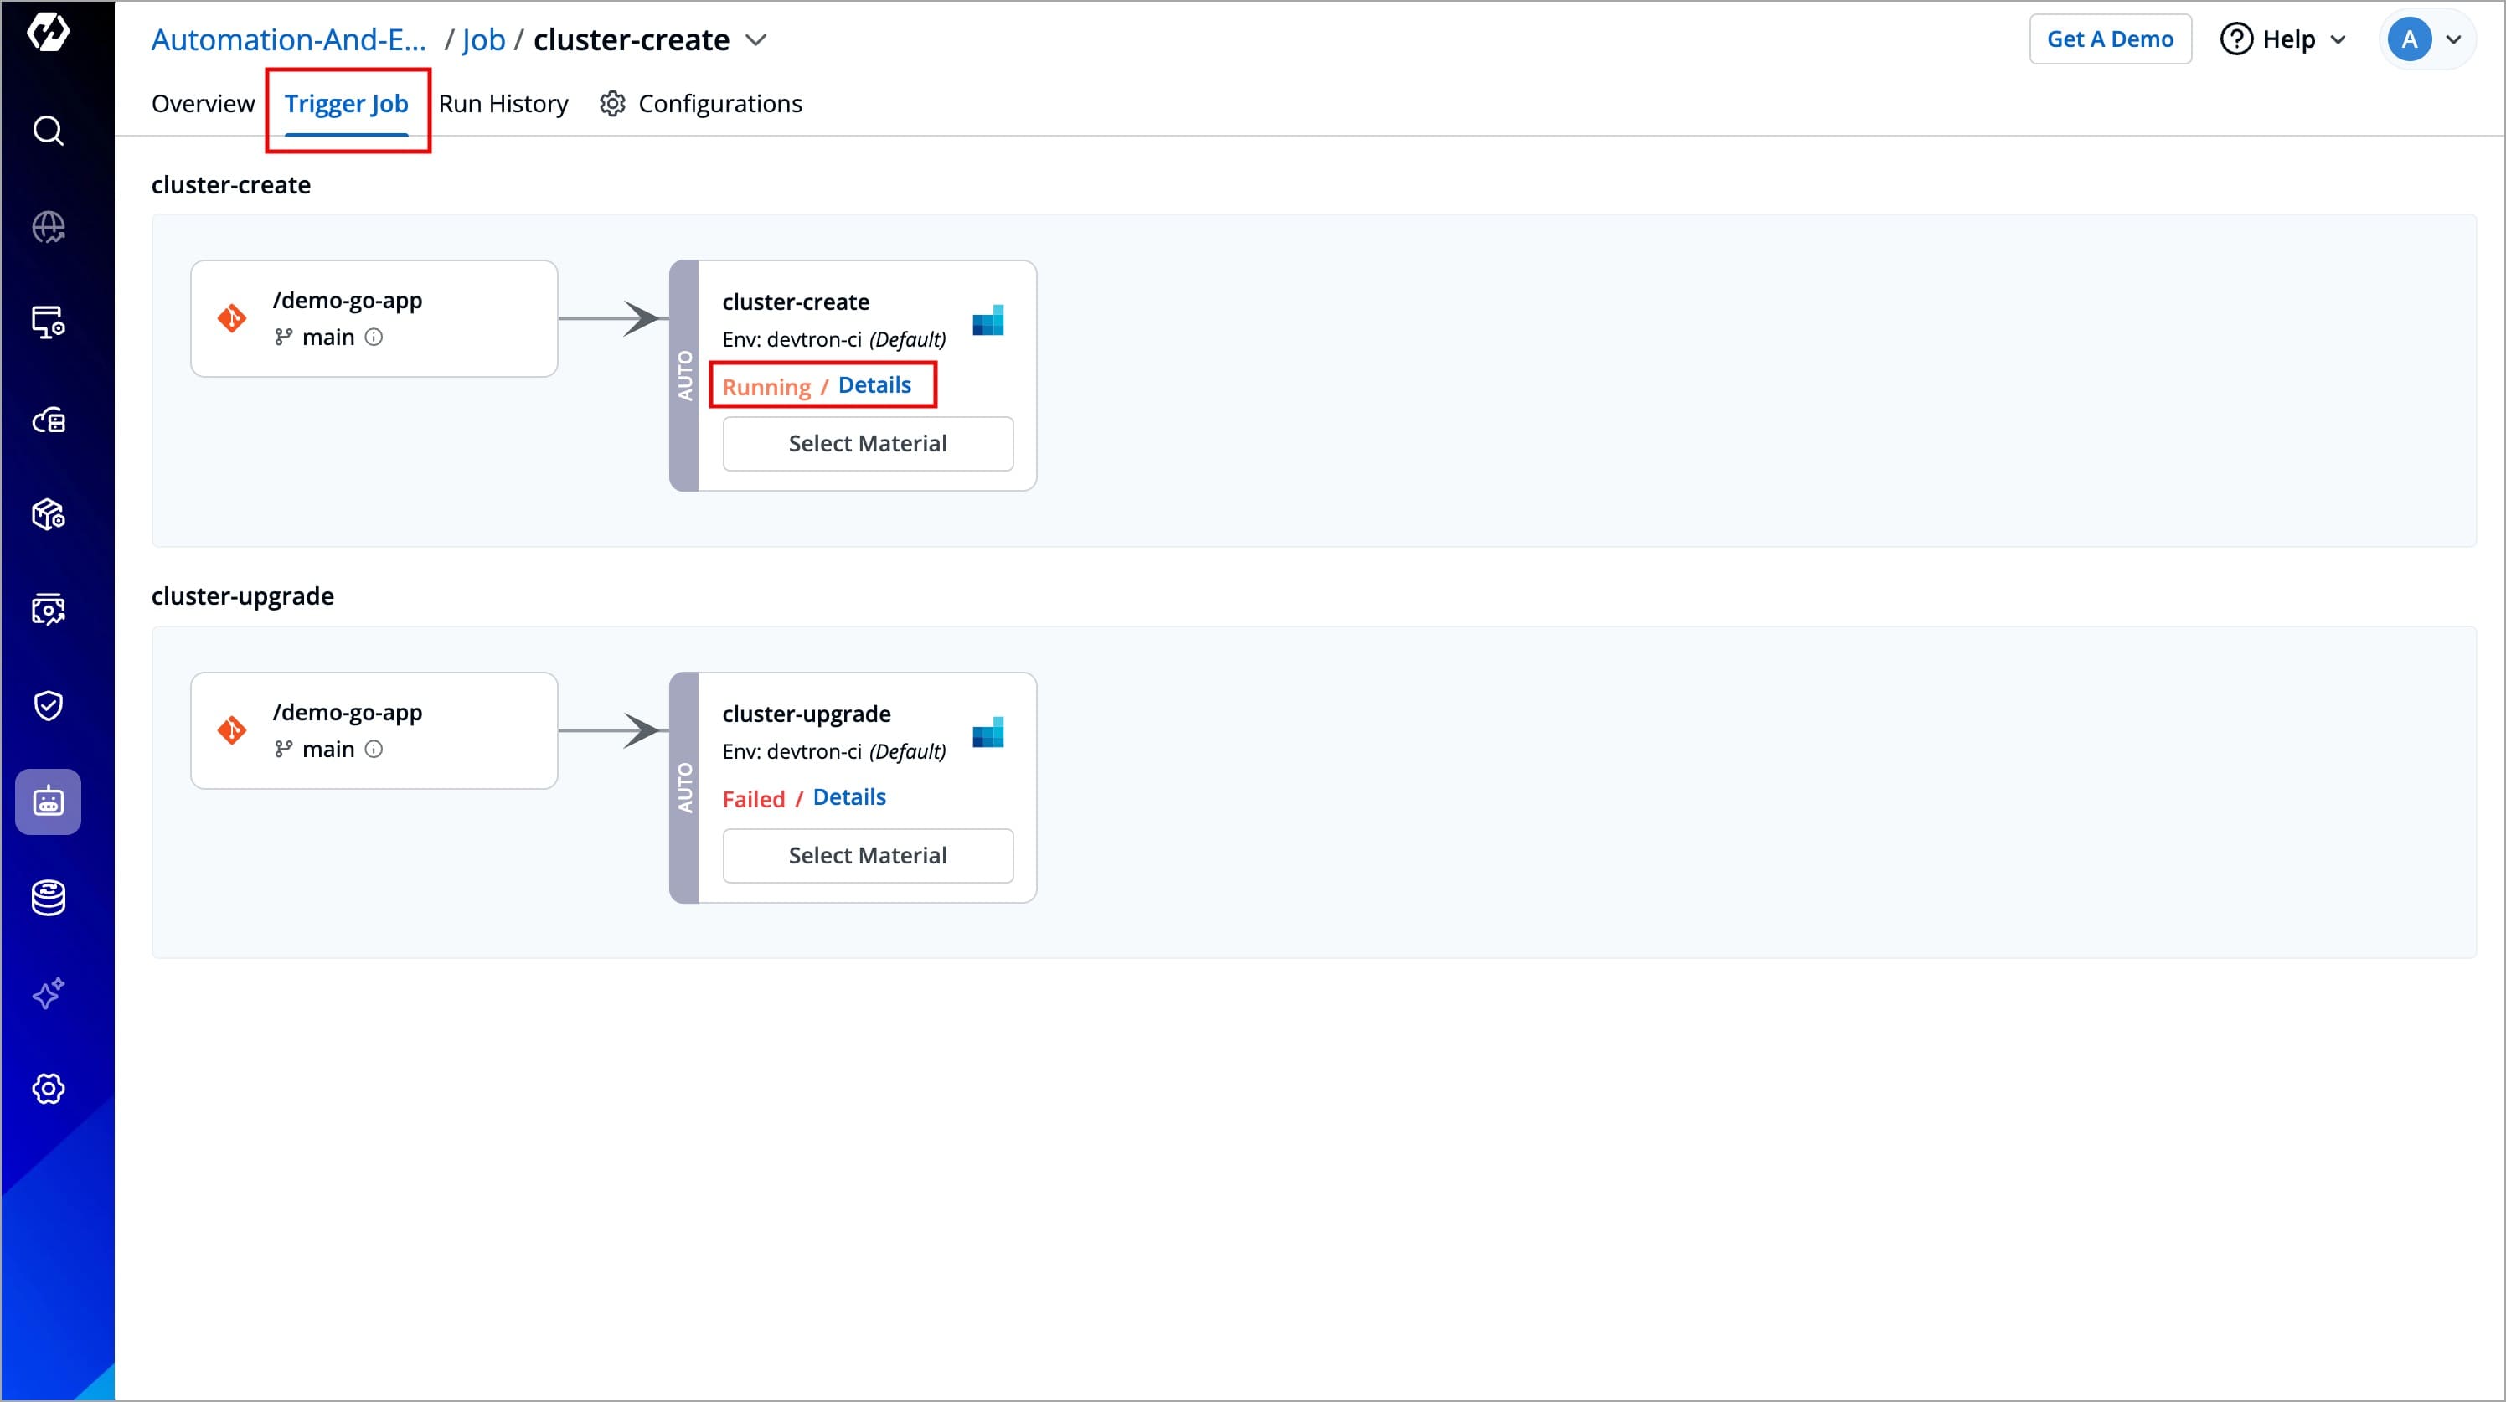Viewport: 2506px width, 1402px height.
Task: Click the Automation-And-E... breadcrumb link
Action: click(x=289, y=40)
